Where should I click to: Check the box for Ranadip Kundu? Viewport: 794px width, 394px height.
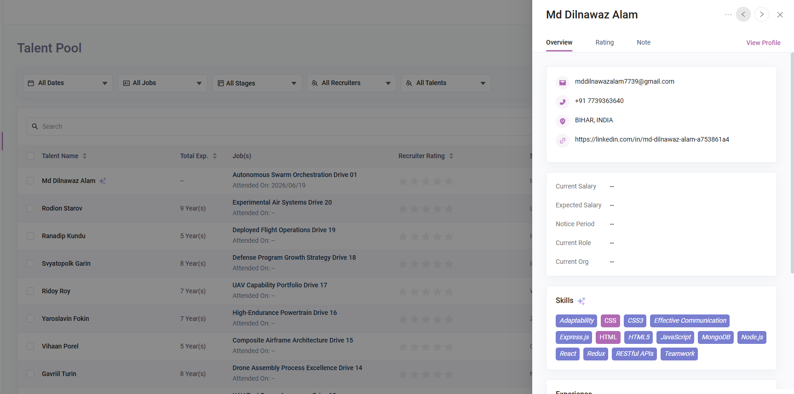pyautogui.click(x=30, y=236)
